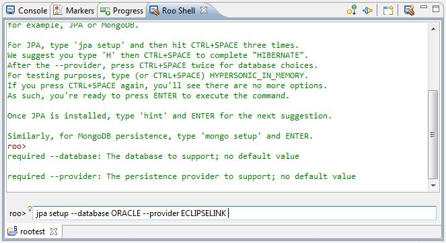Image resolution: width=446 pixels, height=243 pixels.
Task: Click the Roo Shell tab icon
Action: click(x=154, y=11)
